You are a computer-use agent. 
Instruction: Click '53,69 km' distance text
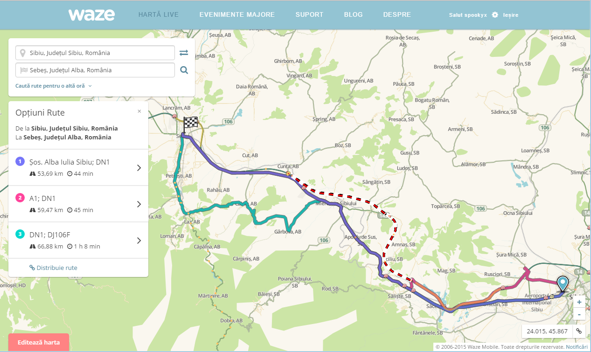(x=50, y=173)
